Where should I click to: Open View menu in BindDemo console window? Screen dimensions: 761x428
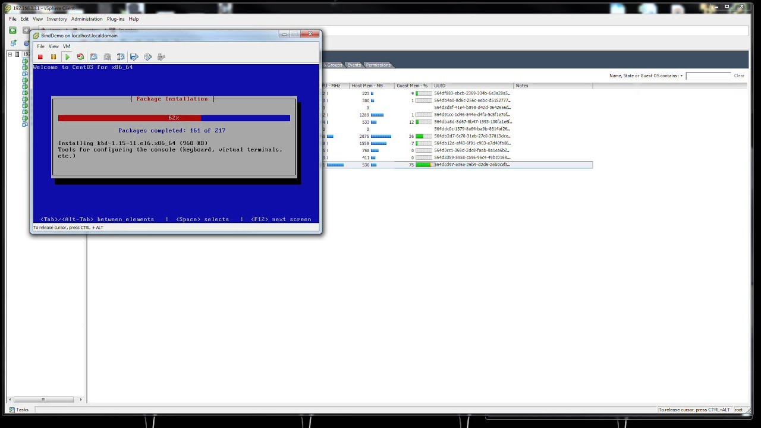(54, 46)
